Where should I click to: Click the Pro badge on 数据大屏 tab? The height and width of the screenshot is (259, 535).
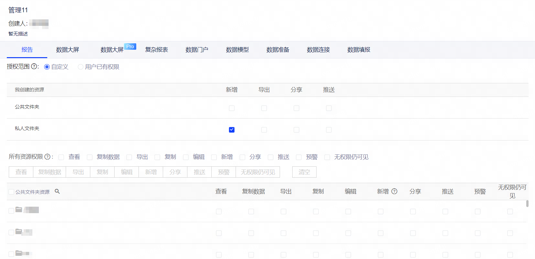pyautogui.click(x=130, y=47)
